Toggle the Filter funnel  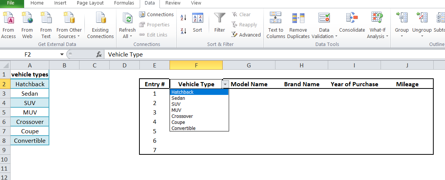219,23
